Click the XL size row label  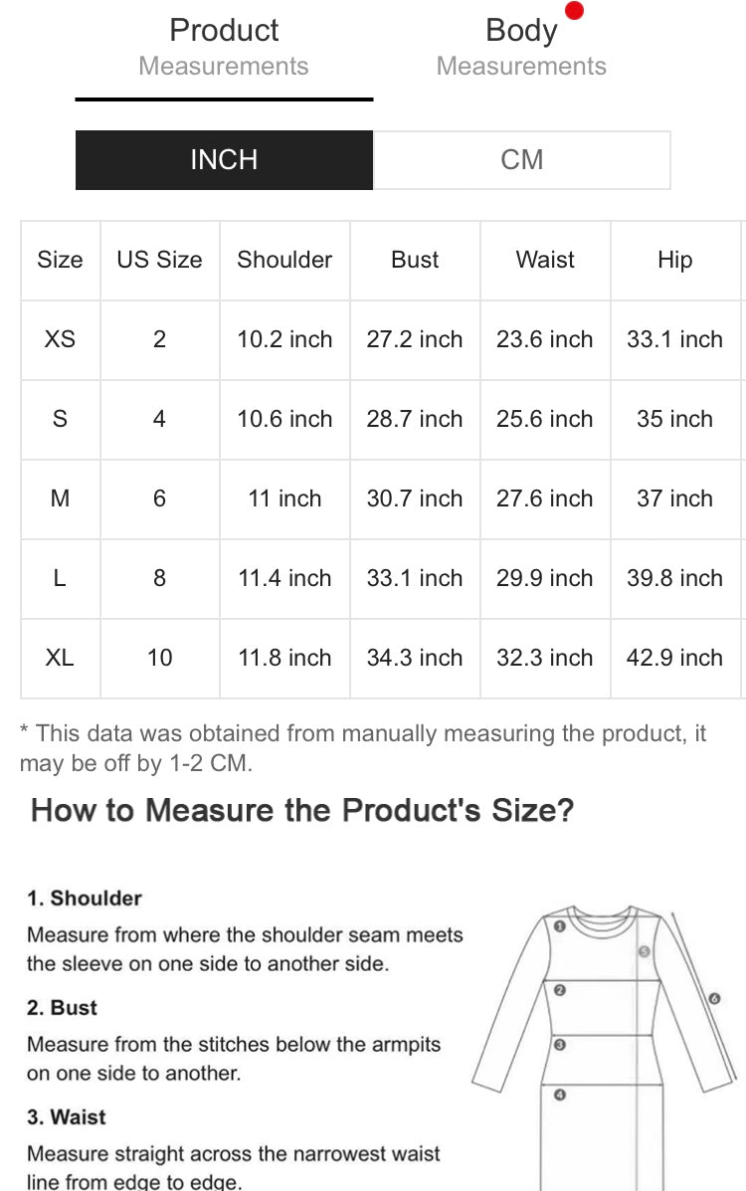[x=60, y=658]
